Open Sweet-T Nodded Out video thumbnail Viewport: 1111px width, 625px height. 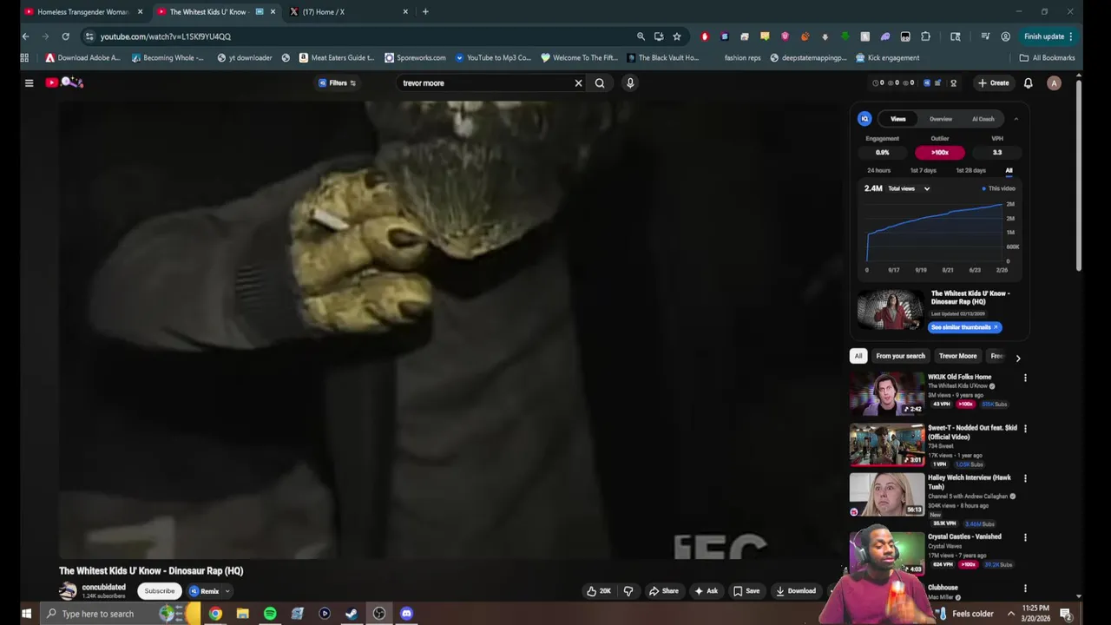pos(887,444)
